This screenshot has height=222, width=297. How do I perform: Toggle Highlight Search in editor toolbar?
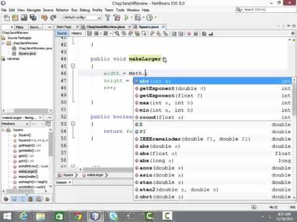tap(137, 33)
